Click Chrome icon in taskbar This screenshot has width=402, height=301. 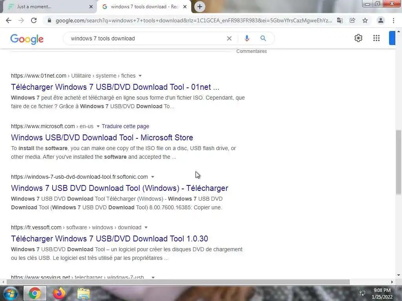(x=35, y=293)
